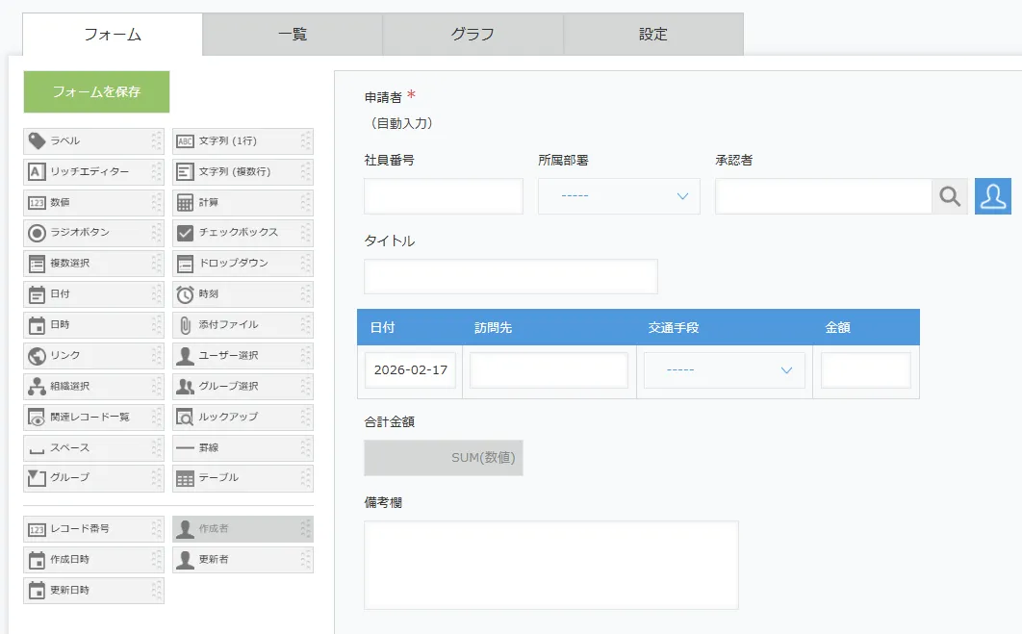Pick the 複数選択 field element
Viewport: 1022px width, 634px height.
(92, 264)
